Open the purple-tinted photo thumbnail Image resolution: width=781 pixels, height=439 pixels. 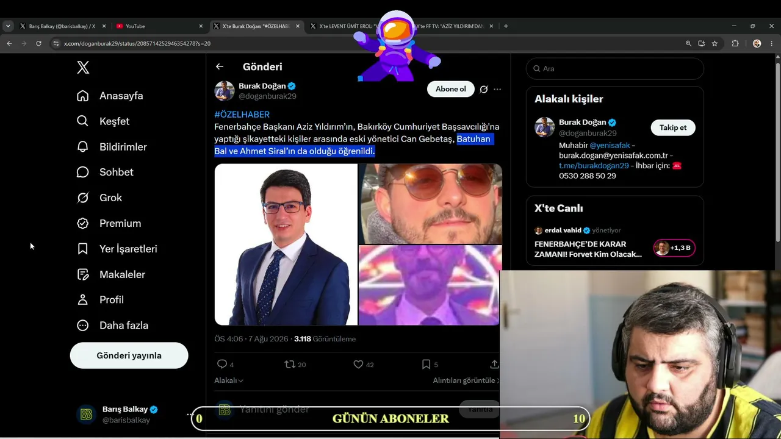pyautogui.click(x=430, y=285)
